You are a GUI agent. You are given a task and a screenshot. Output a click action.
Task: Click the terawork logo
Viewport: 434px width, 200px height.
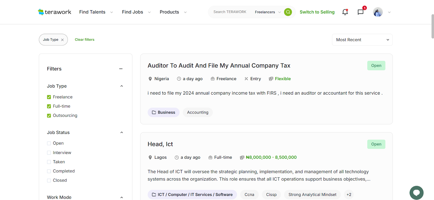(55, 12)
